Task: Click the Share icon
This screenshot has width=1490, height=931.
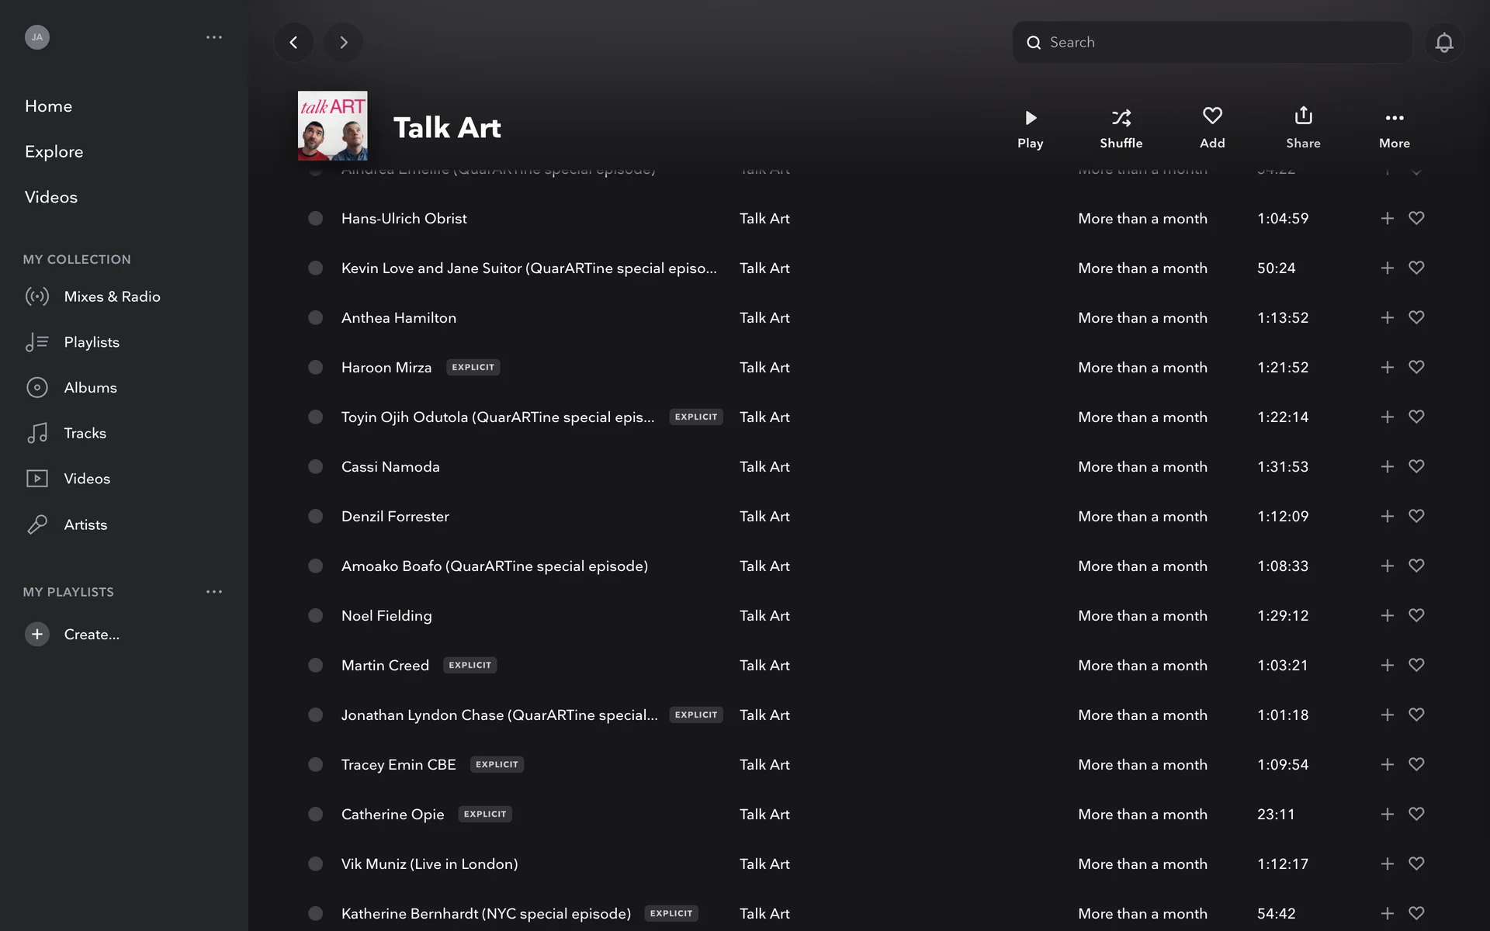Action: coord(1303,116)
